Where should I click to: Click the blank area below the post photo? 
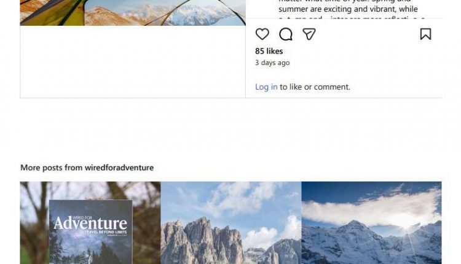click(132, 61)
